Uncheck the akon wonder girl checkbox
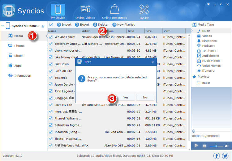Screen dimensions: 232x161 pos(51,50)
